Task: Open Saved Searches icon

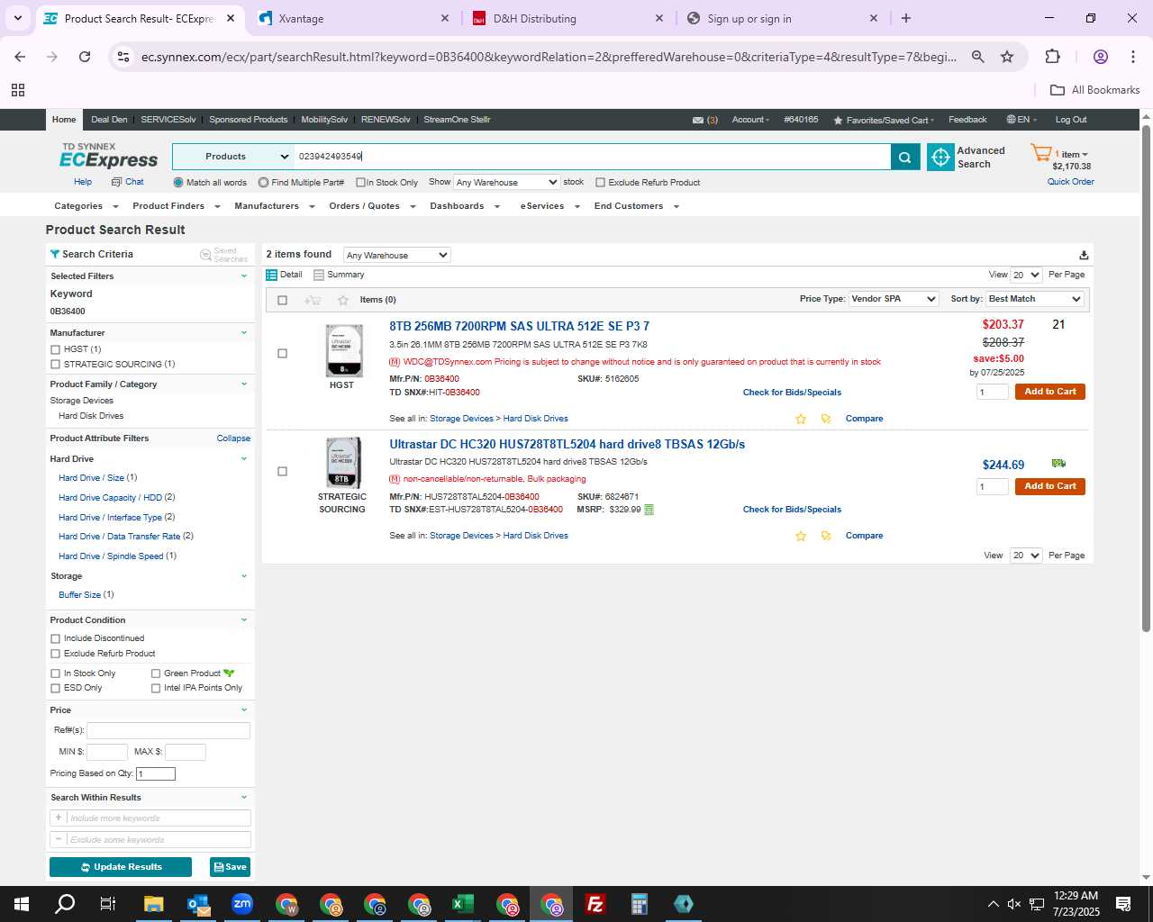Action: coord(205,255)
